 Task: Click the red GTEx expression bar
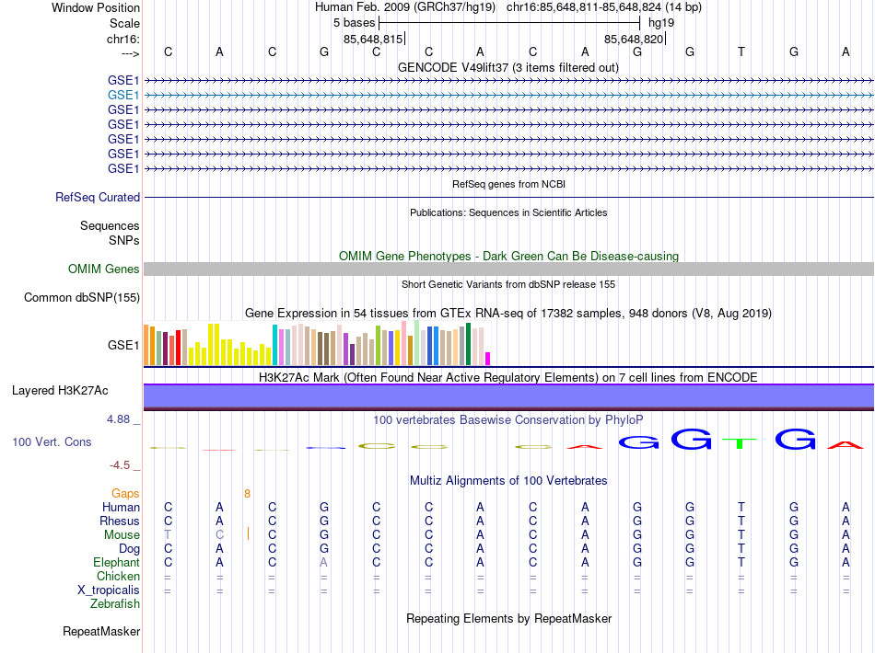pos(178,348)
